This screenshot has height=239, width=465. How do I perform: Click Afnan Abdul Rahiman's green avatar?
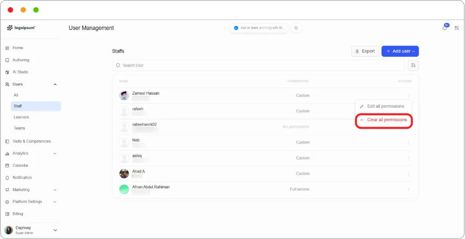click(124, 189)
